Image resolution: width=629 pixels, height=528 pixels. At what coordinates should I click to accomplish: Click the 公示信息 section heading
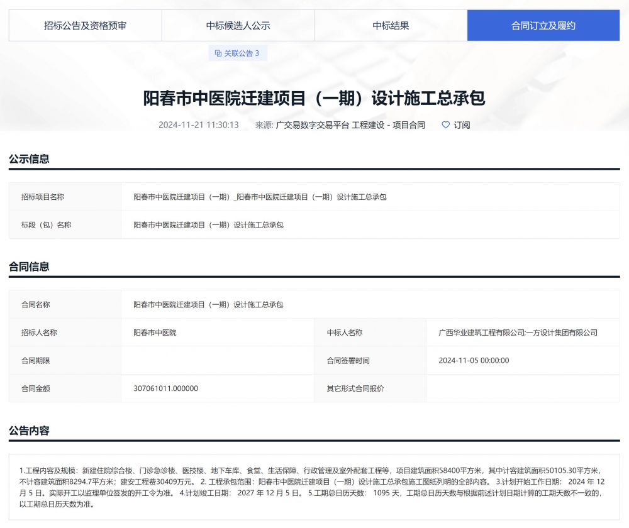[29, 159]
